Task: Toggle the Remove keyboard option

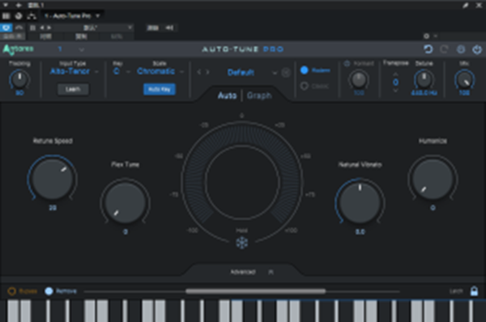Action: click(x=49, y=291)
